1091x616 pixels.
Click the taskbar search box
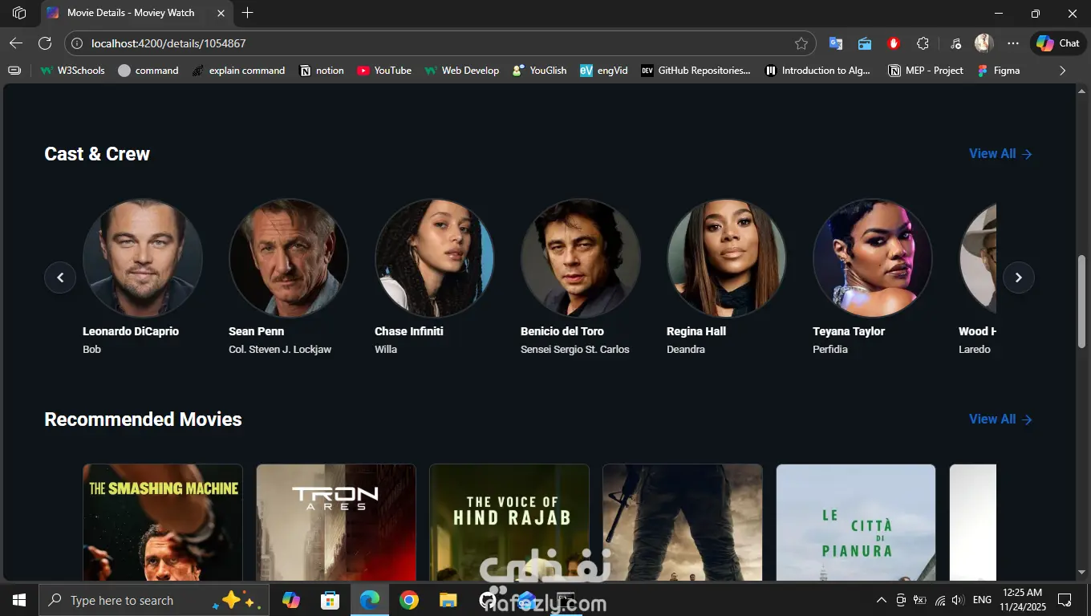pyautogui.click(x=154, y=600)
